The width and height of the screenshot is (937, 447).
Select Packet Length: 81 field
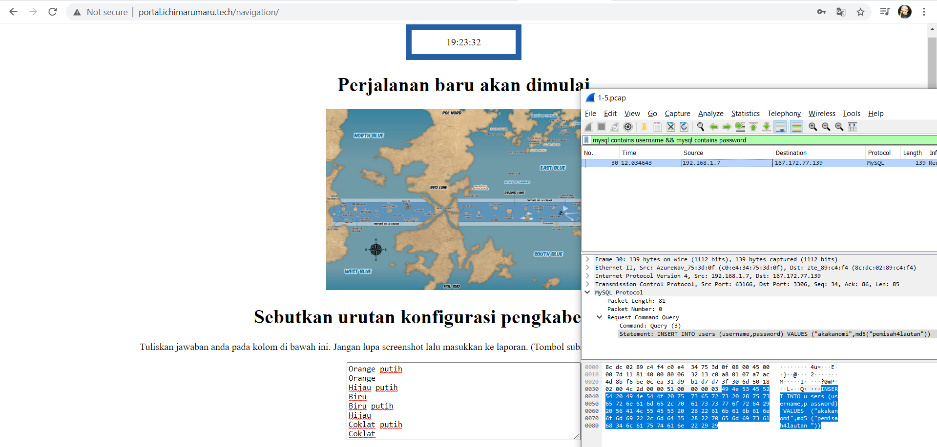coord(636,301)
